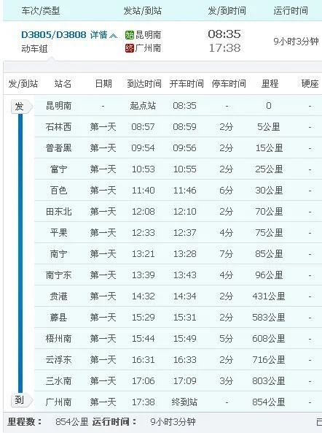The image size is (322, 433).
Task: Click the 站名 table header
Action: [63, 84]
